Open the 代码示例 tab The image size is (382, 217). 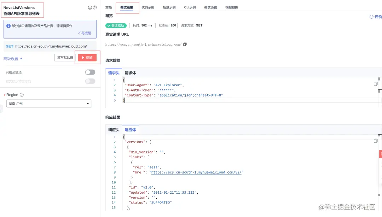point(148,7)
